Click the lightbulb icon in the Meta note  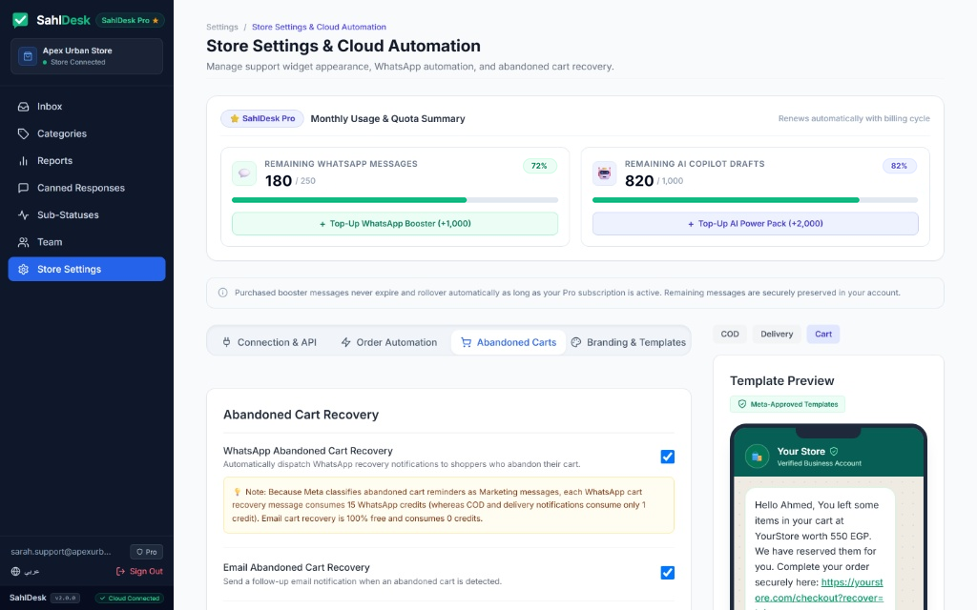pyautogui.click(x=237, y=492)
